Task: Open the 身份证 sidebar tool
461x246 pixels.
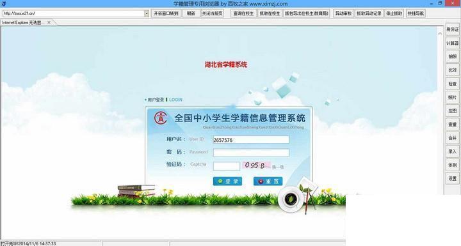Action: coord(452,29)
